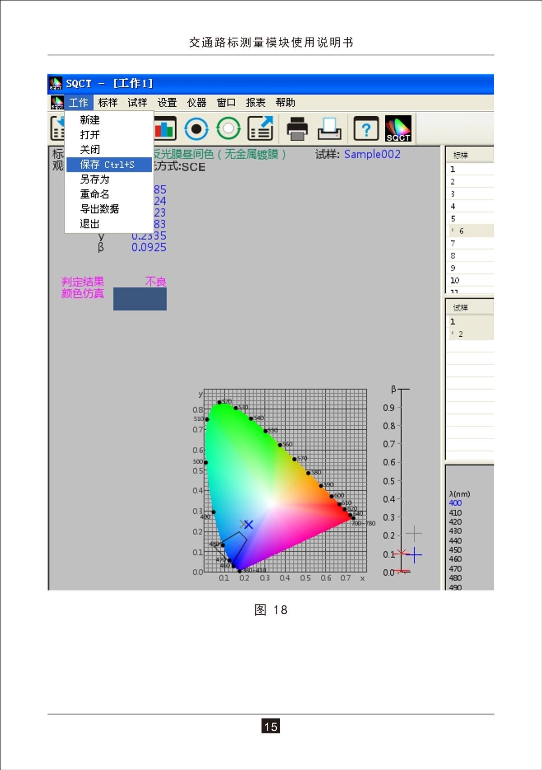Choose 另存为 from the 工作 menu
542x770 pixels.
(95, 180)
